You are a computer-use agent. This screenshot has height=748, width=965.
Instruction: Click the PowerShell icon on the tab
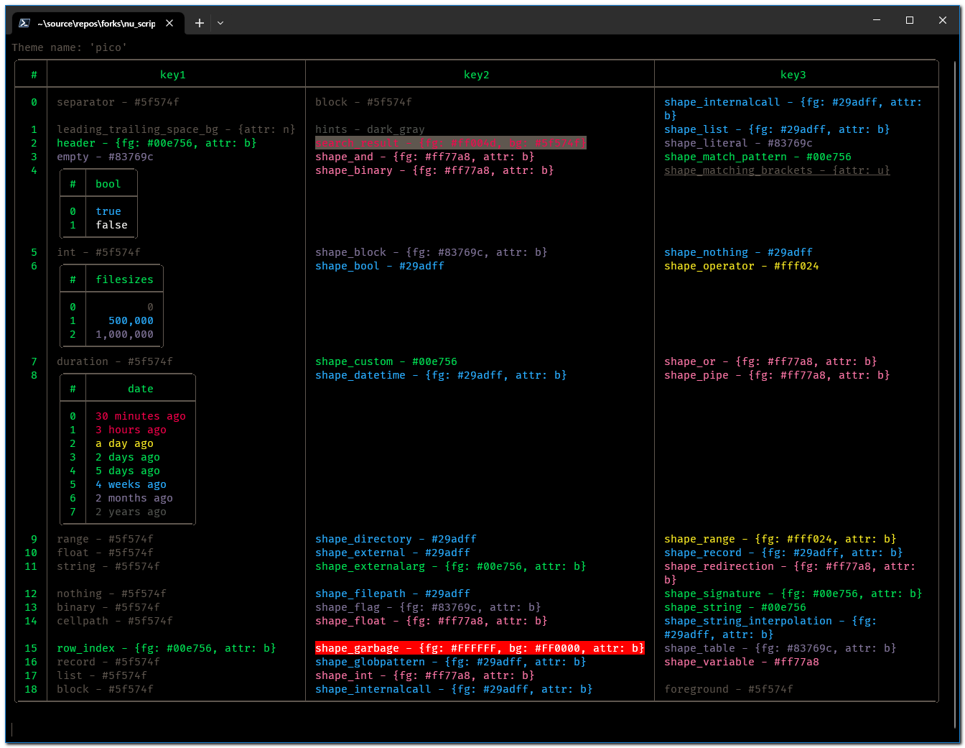(24, 23)
